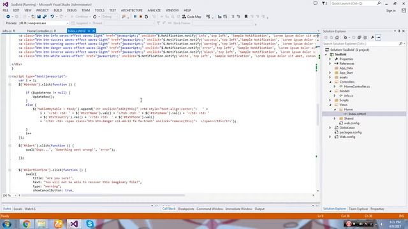This screenshot has height=229, width=408.
Task: Select packages.config in Solution Explorer
Action: pyautogui.click(x=350, y=132)
